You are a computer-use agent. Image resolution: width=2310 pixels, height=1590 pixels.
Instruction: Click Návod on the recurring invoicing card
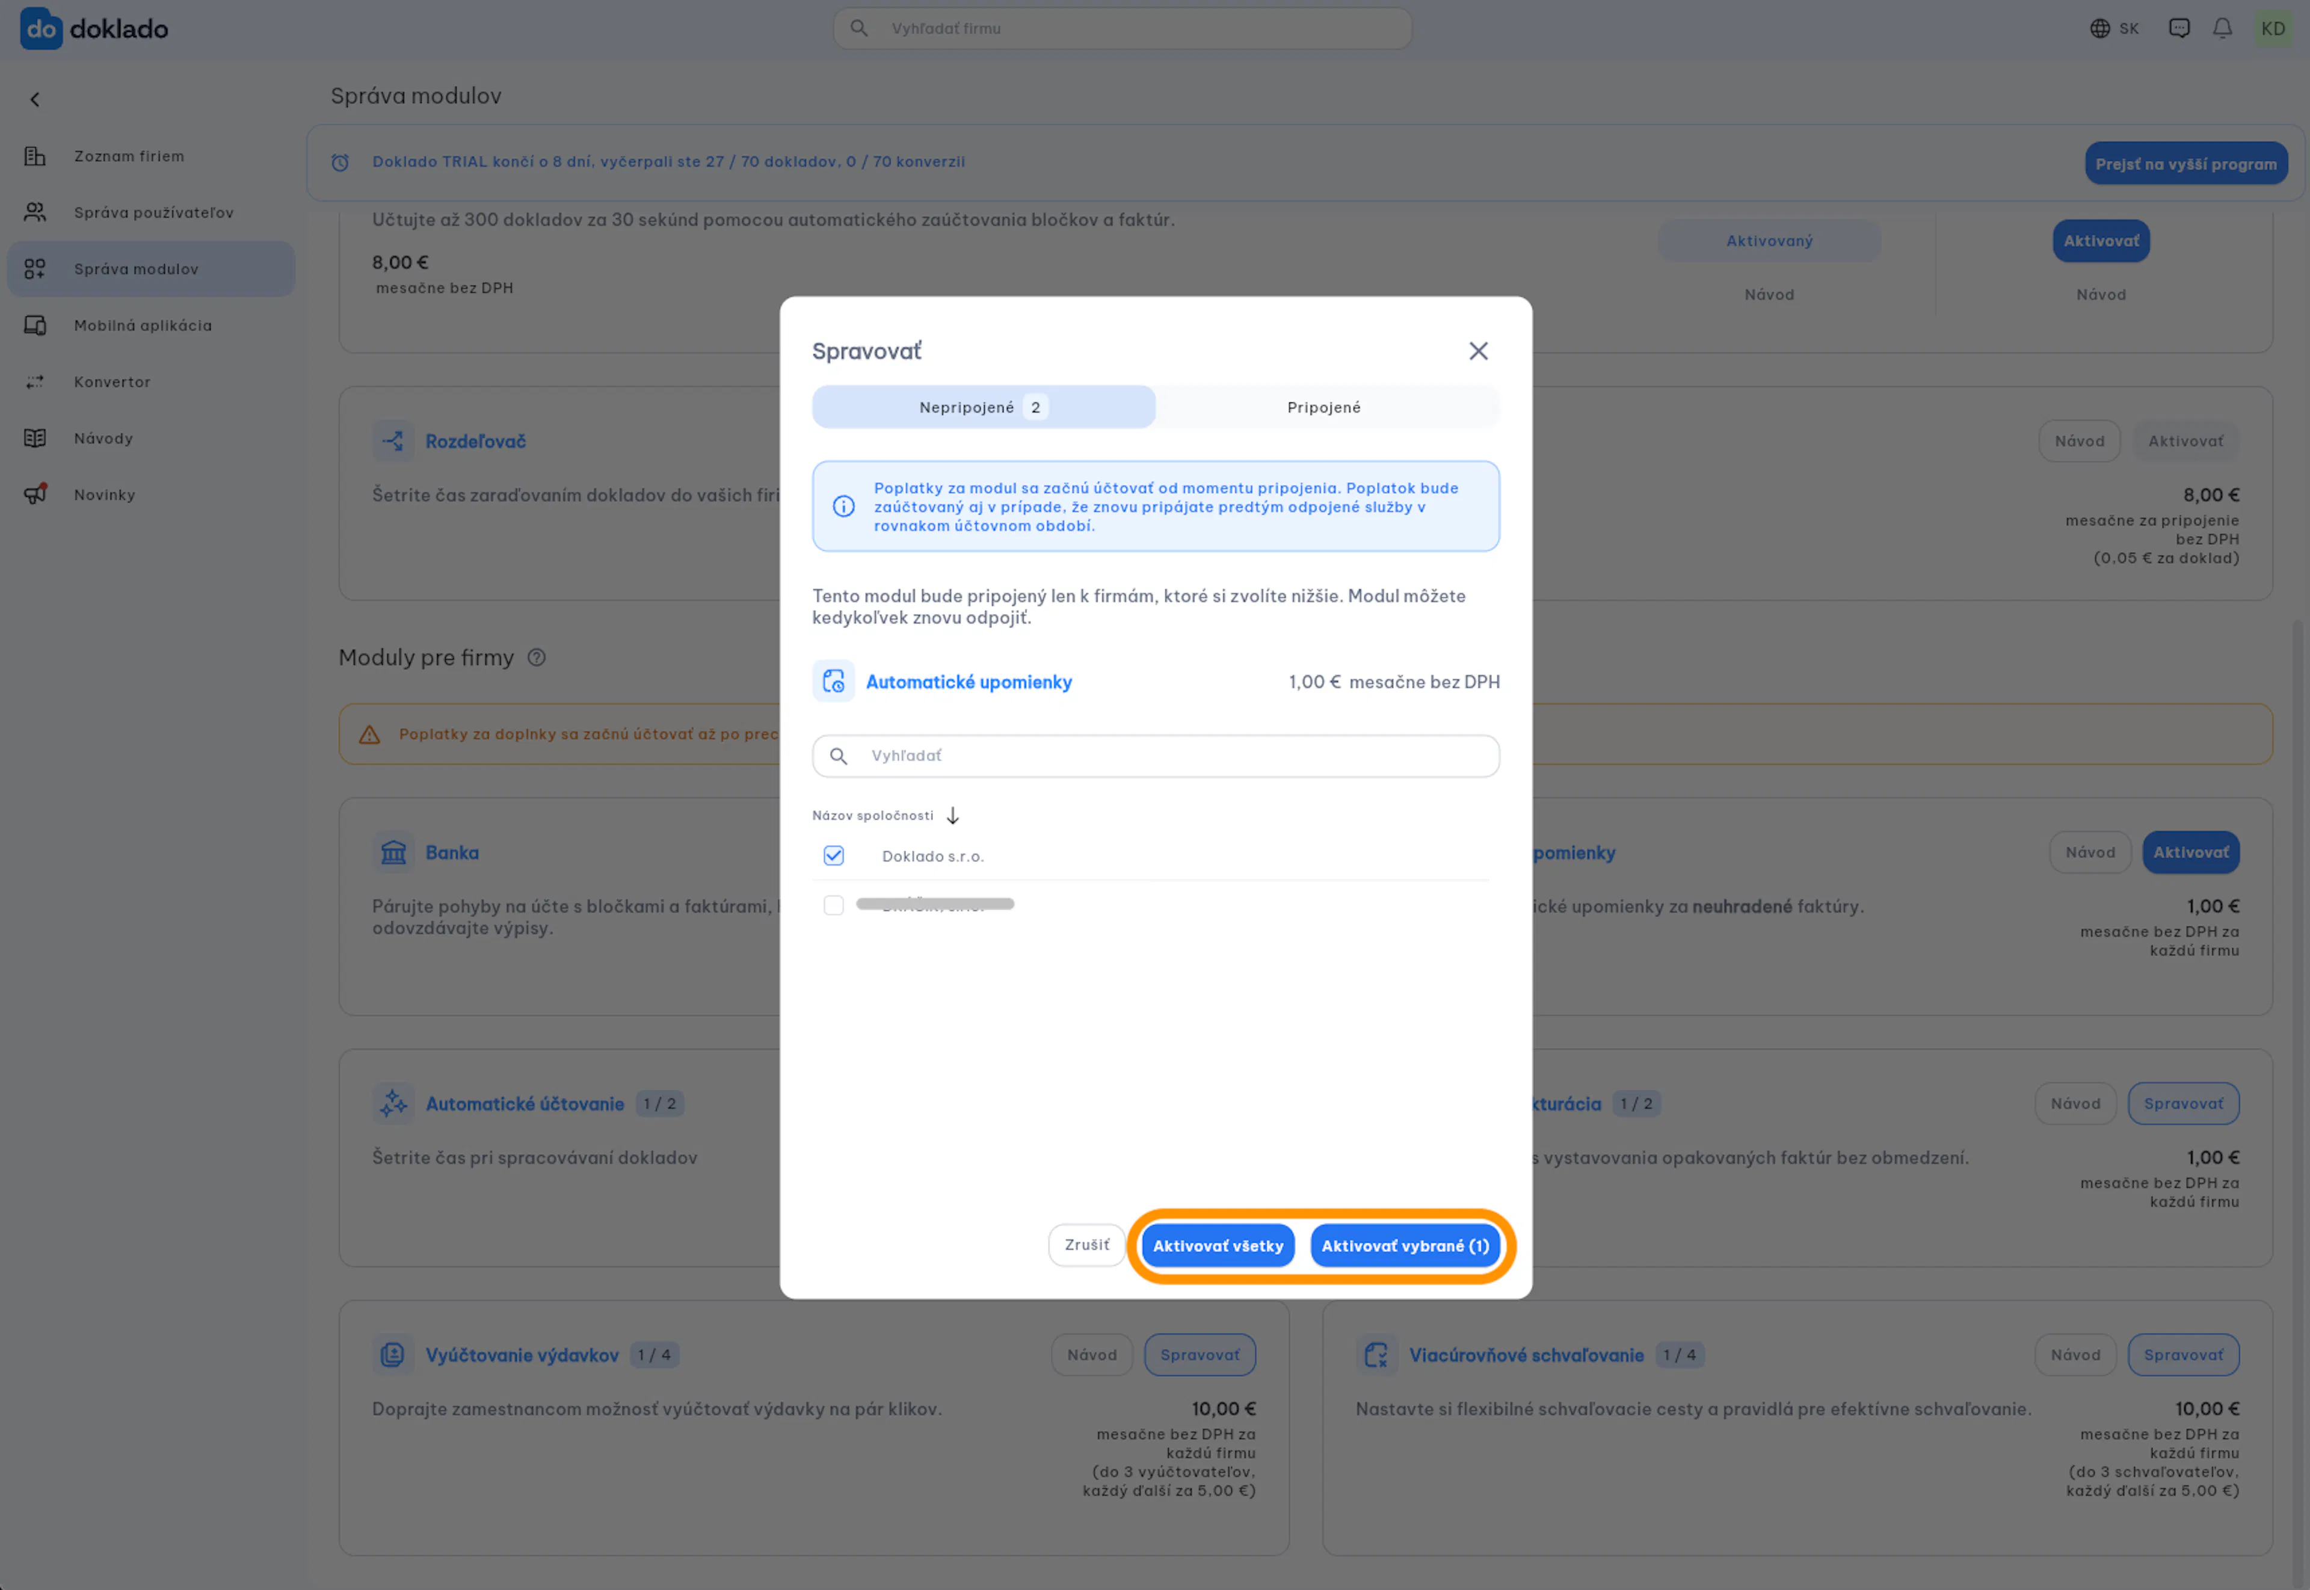2075,1104
